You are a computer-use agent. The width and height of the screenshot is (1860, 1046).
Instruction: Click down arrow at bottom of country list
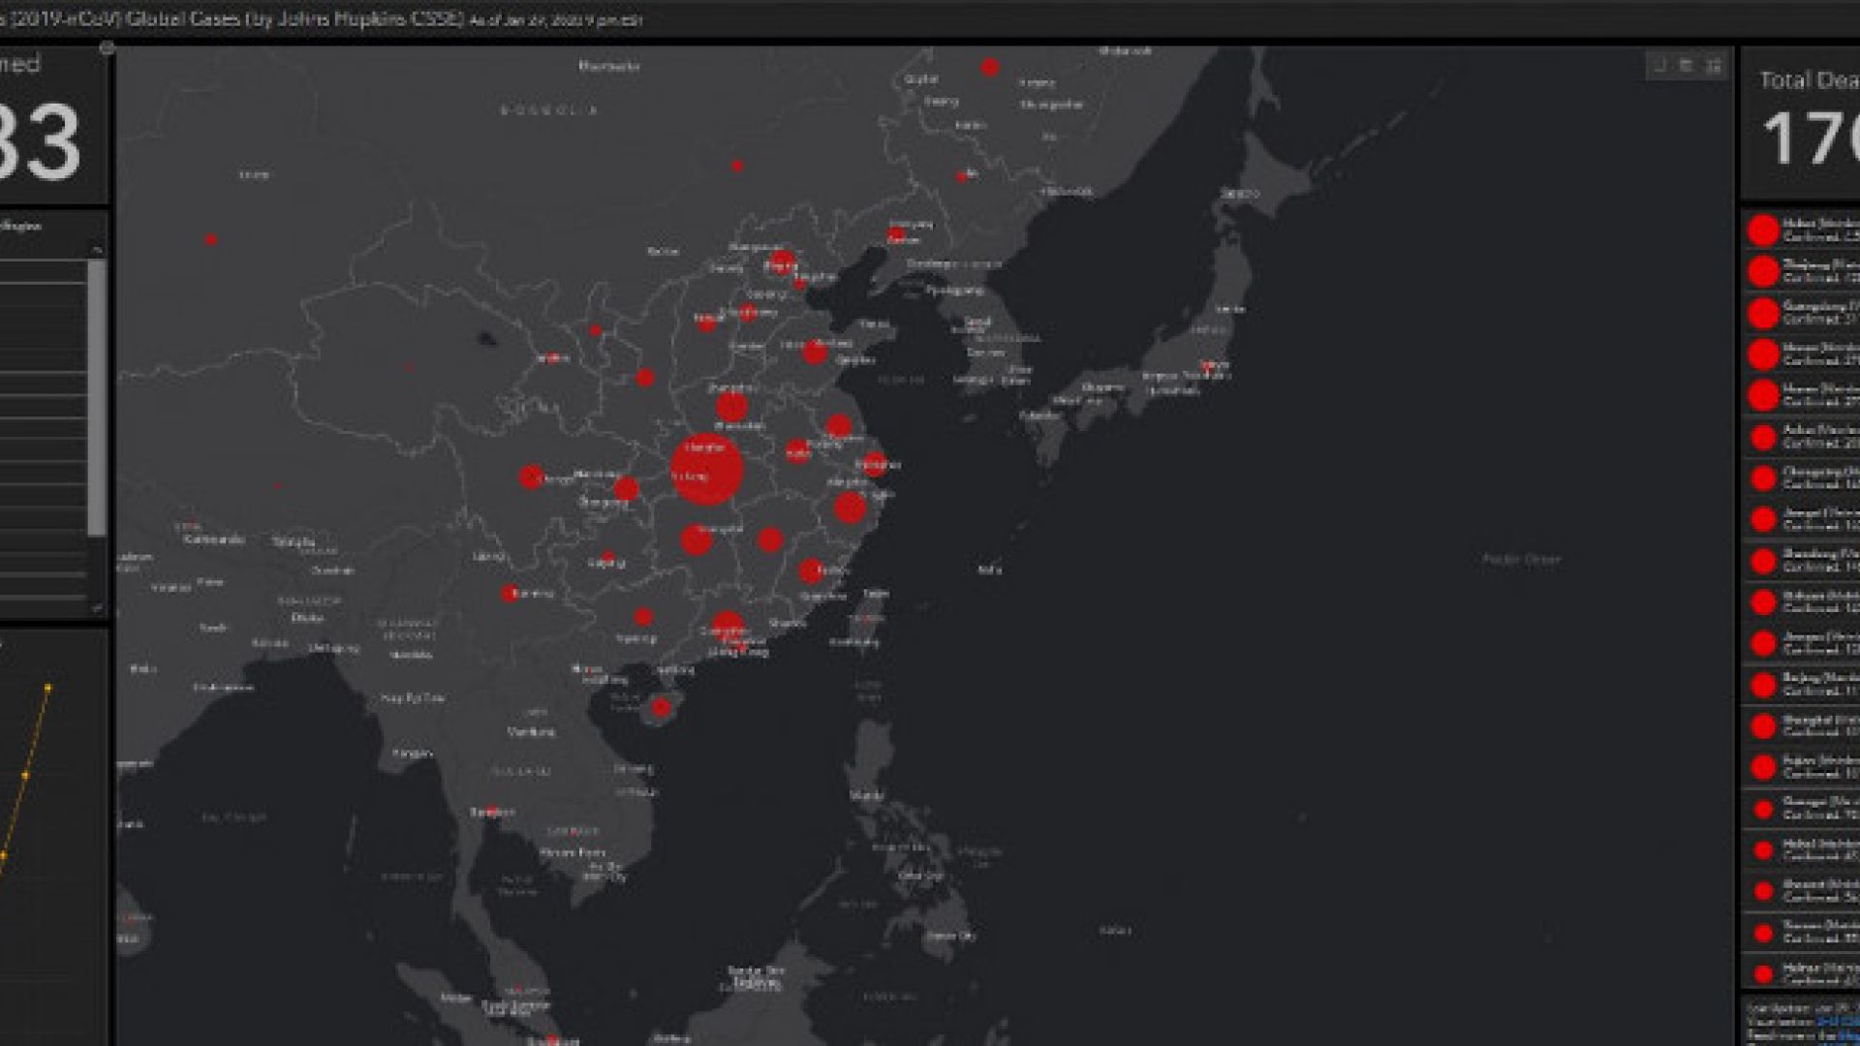[97, 608]
